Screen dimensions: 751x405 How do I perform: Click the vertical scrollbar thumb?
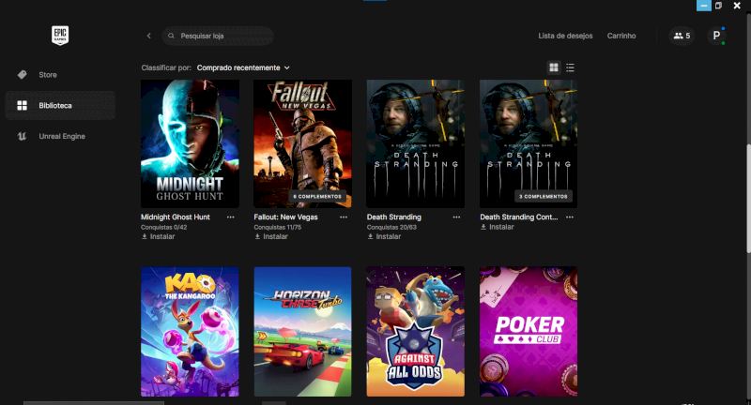[x=748, y=199]
